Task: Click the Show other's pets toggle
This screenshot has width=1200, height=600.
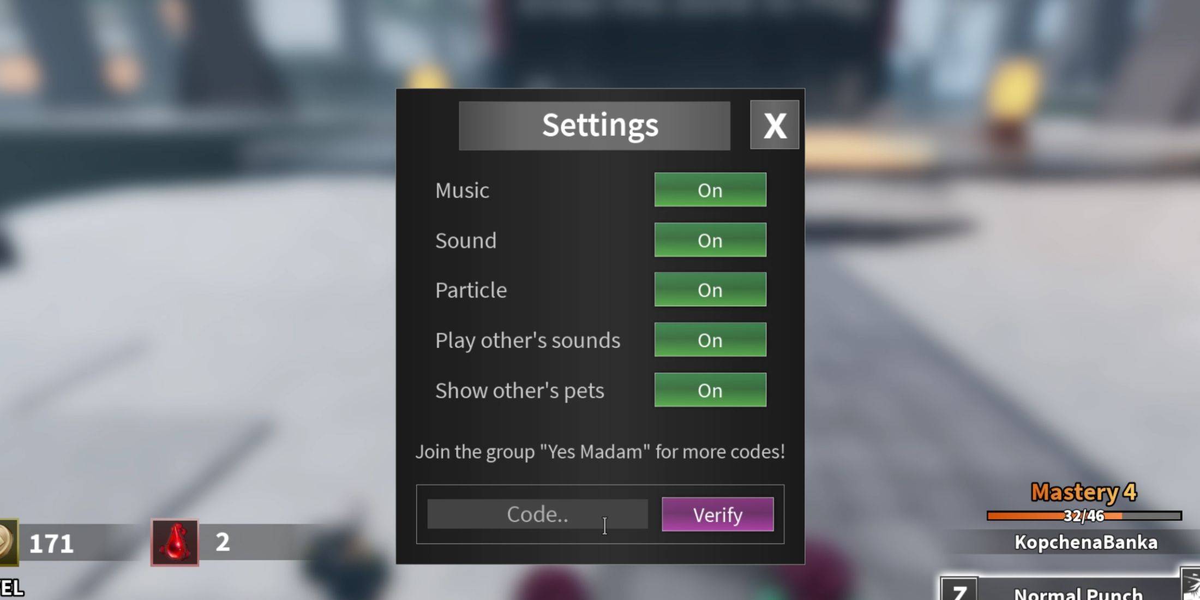Action: pos(710,391)
